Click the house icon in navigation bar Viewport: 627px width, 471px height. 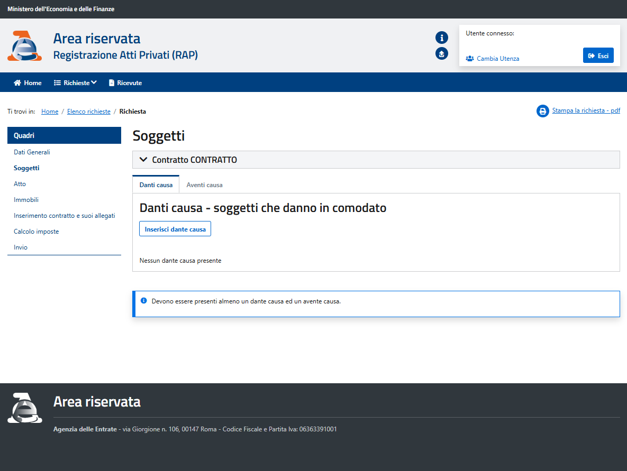pos(17,82)
